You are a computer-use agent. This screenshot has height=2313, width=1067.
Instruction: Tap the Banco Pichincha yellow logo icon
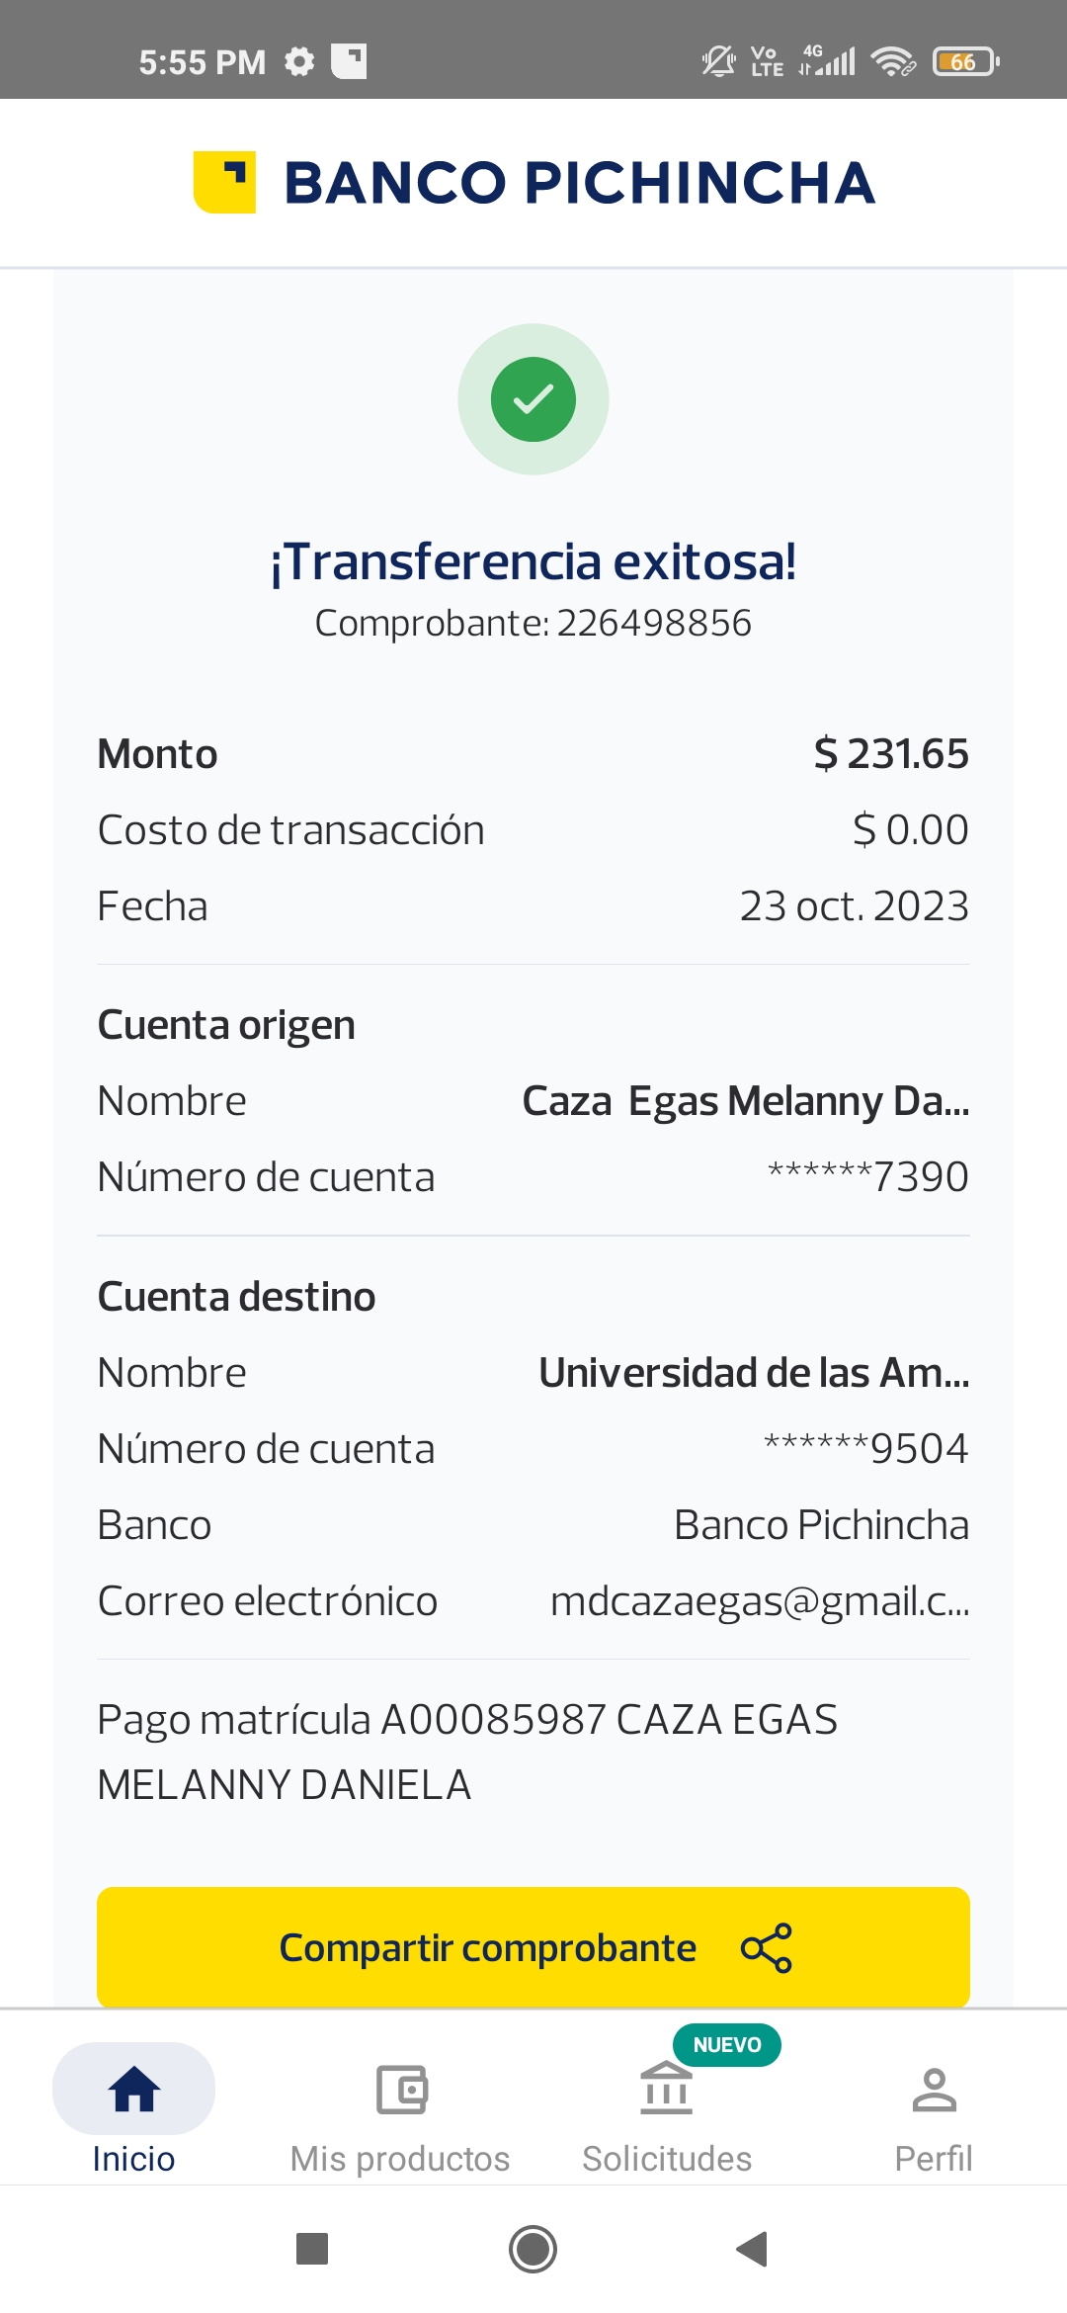pyautogui.click(x=225, y=182)
